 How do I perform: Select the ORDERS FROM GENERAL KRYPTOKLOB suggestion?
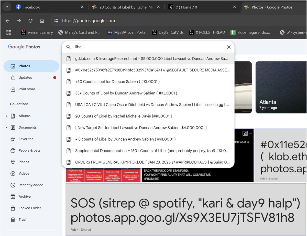[148, 162]
